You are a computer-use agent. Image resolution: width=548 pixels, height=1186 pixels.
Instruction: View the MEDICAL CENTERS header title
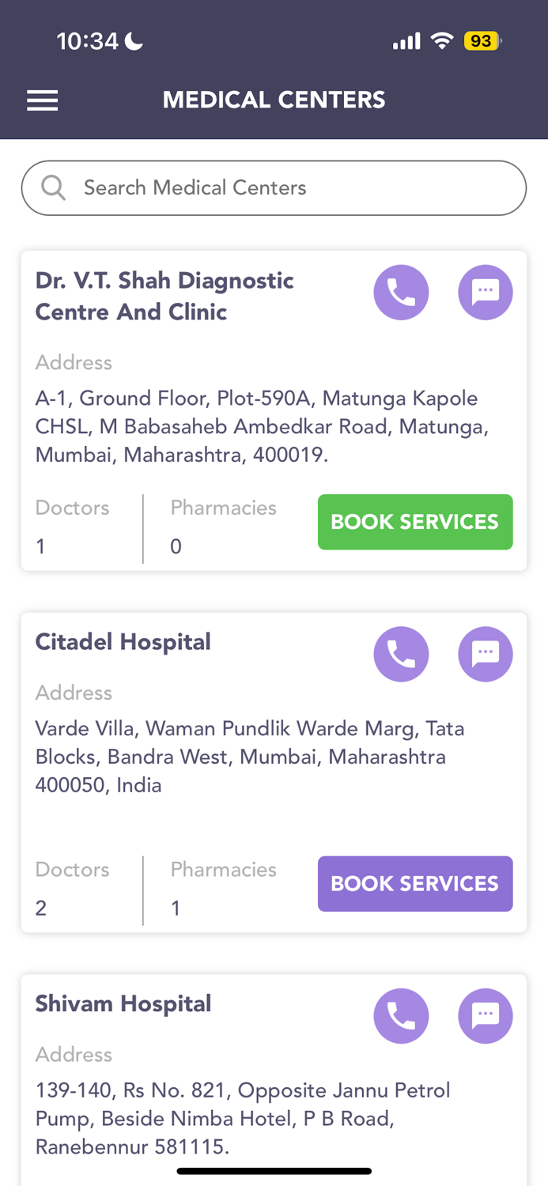tap(274, 99)
